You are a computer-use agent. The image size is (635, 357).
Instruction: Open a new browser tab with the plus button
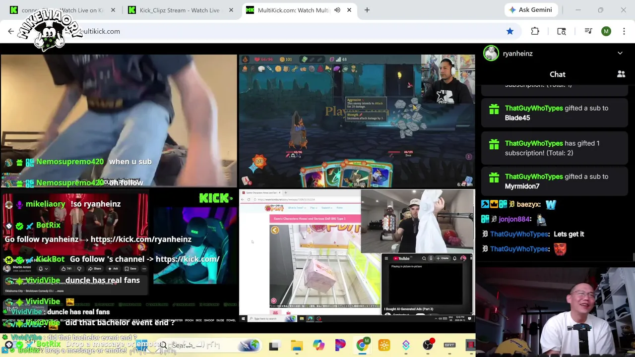tap(367, 10)
